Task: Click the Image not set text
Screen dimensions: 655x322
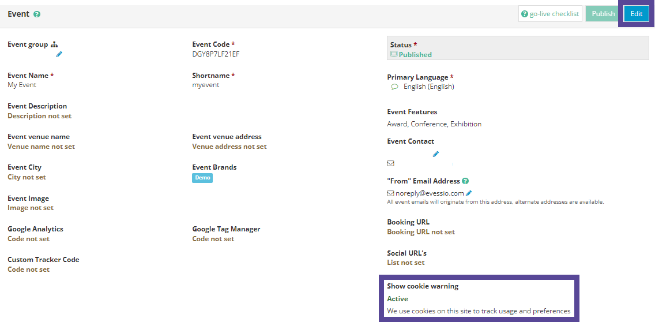Action: tap(31, 207)
